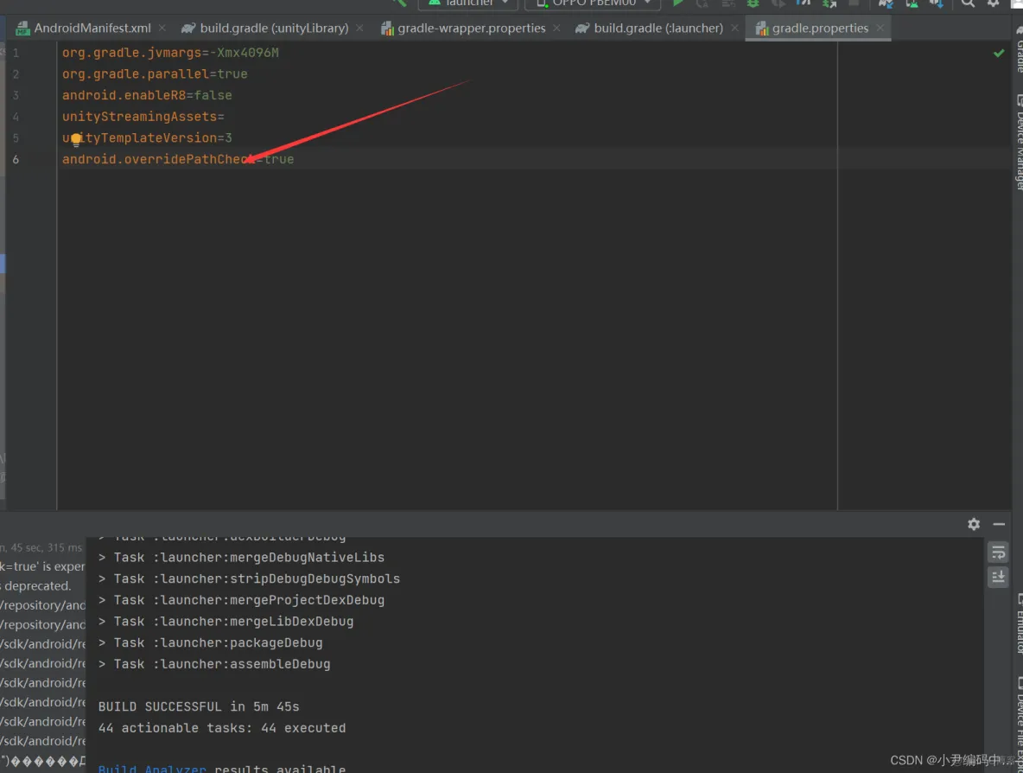Close the gradle.properties tab
Screen dimensions: 1023x773
(x=880, y=28)
